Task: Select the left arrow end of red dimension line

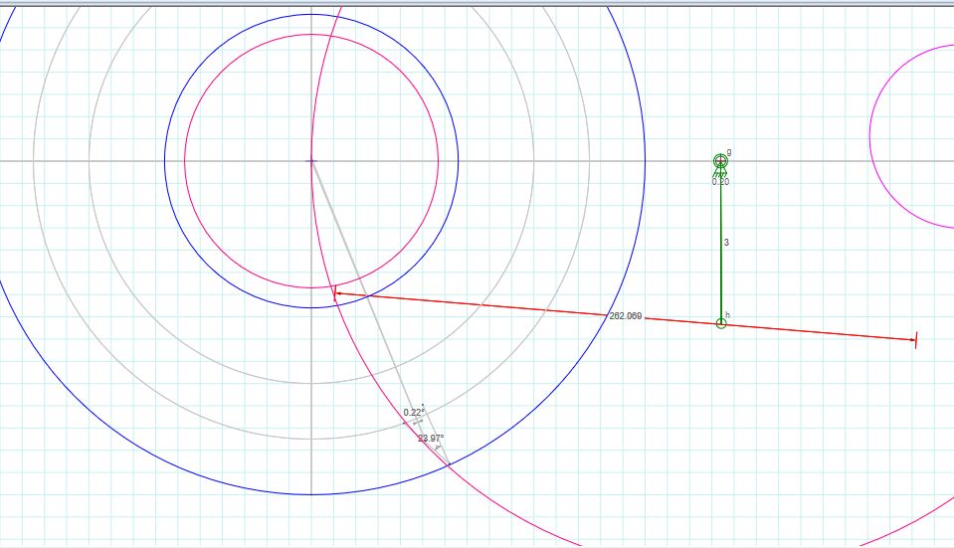Action: 335,293
